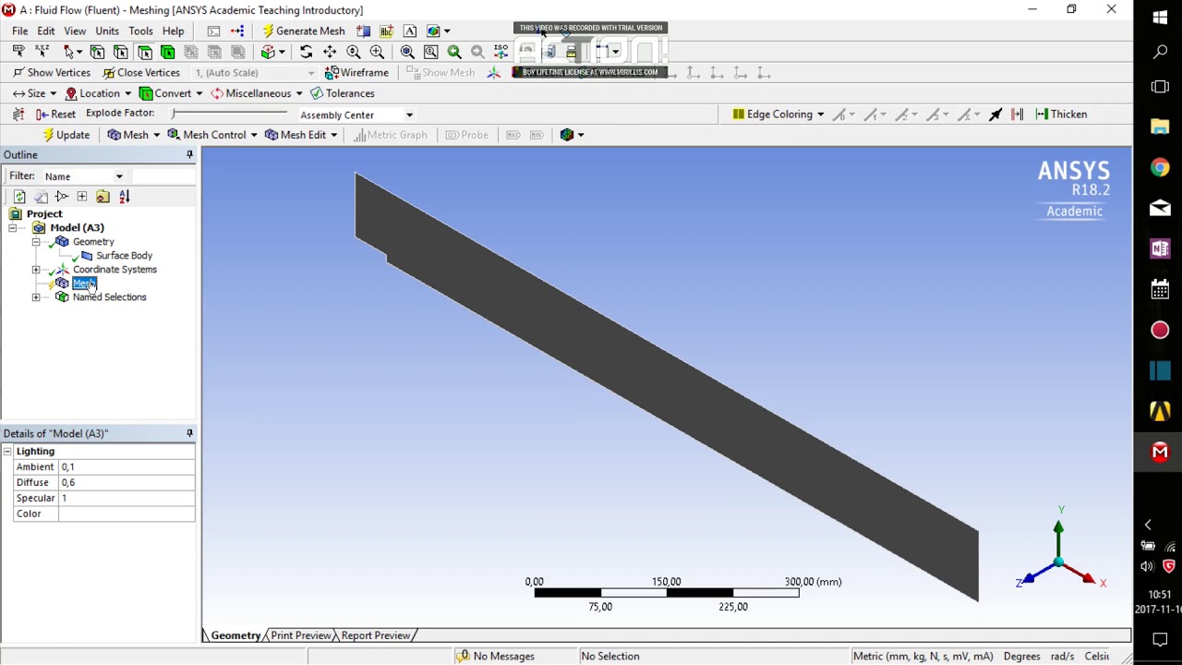Click the Thicken annotations button
The width and height of the screenshot is (1182, 665).
click(x=1061, y=115)
